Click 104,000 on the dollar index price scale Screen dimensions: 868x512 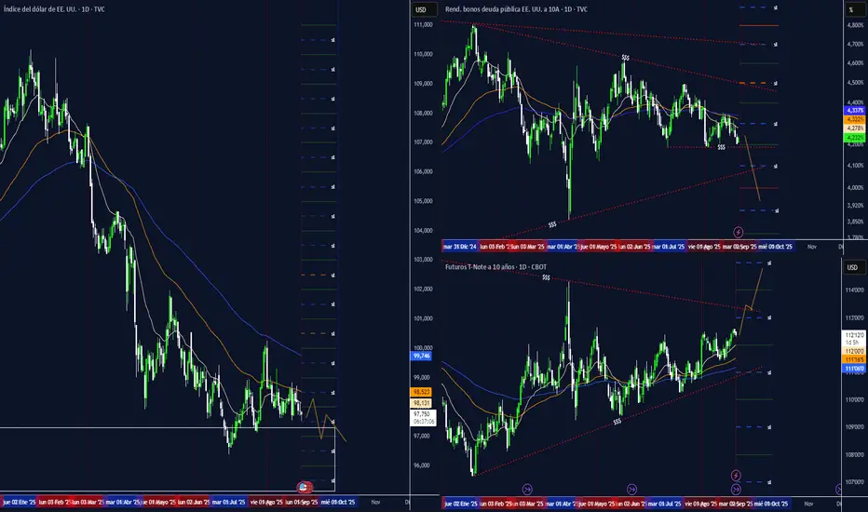pos(423,230)
